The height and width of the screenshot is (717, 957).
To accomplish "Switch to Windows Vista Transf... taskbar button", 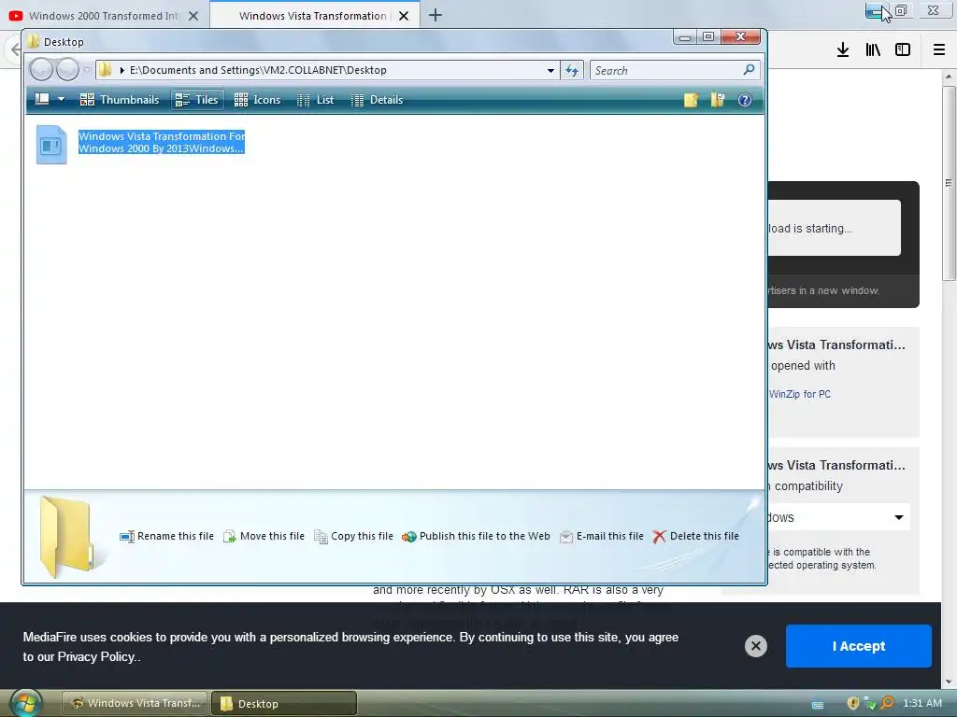I will (x=135, y=703).
